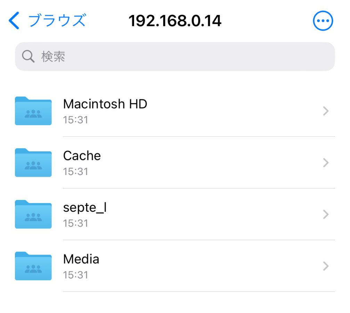Click the 15:31 timestamp under Media

click(75, 275)
